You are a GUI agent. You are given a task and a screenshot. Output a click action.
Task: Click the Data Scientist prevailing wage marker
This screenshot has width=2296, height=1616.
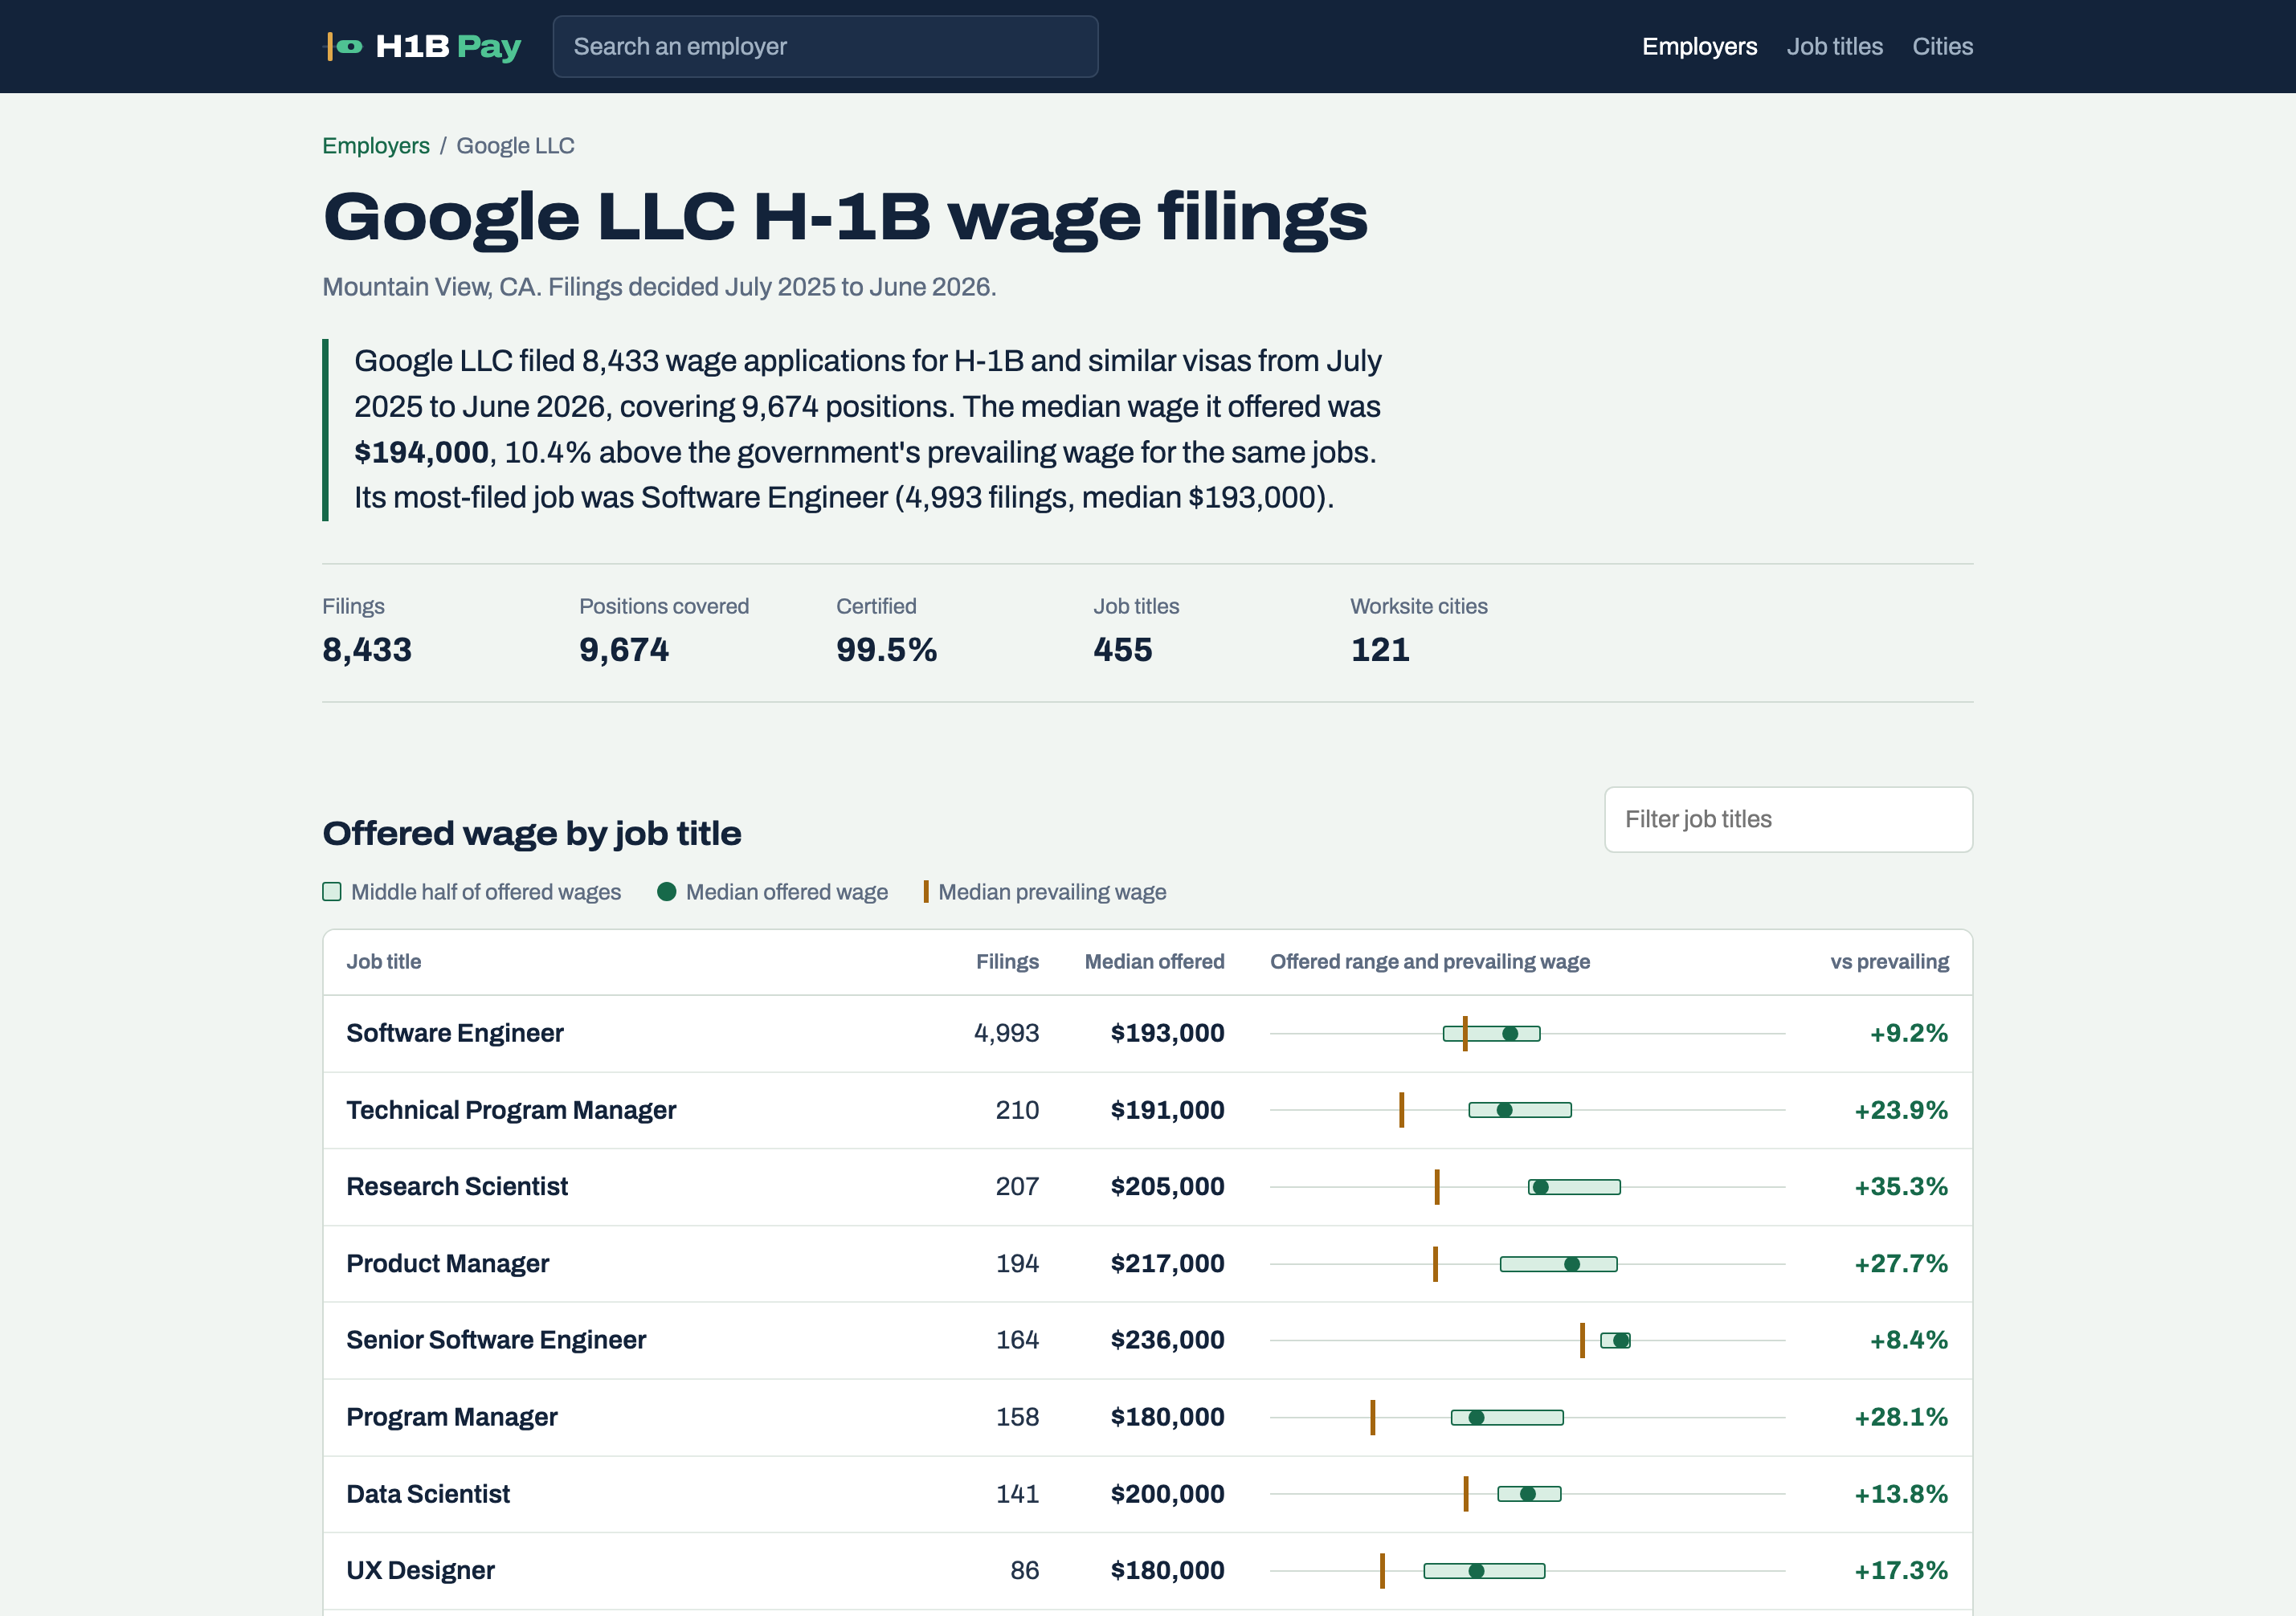[x=1466, y=1494]
